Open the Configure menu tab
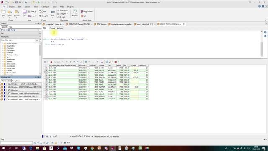Viewport: 268px width, 151px height. (46, 7)
